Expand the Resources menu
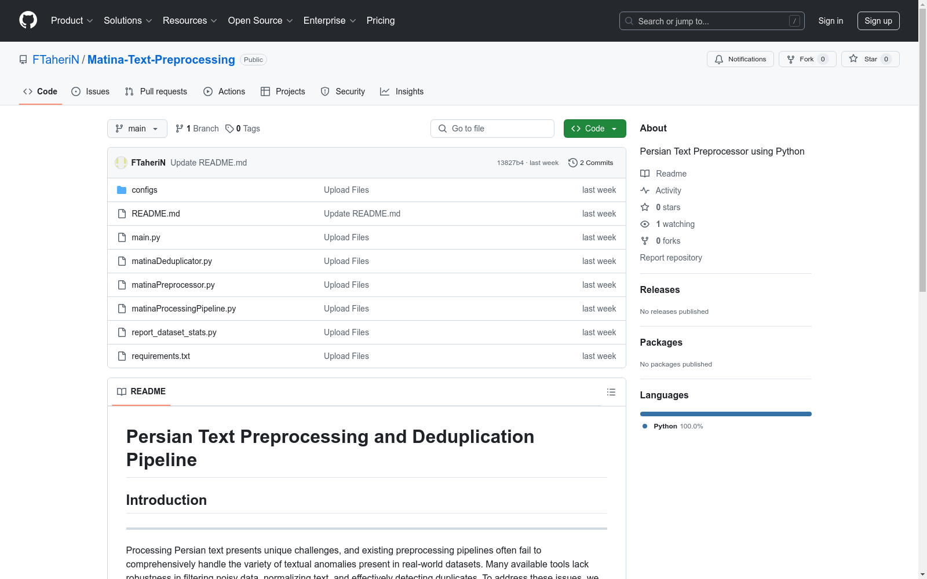 (x=190, y=21)
